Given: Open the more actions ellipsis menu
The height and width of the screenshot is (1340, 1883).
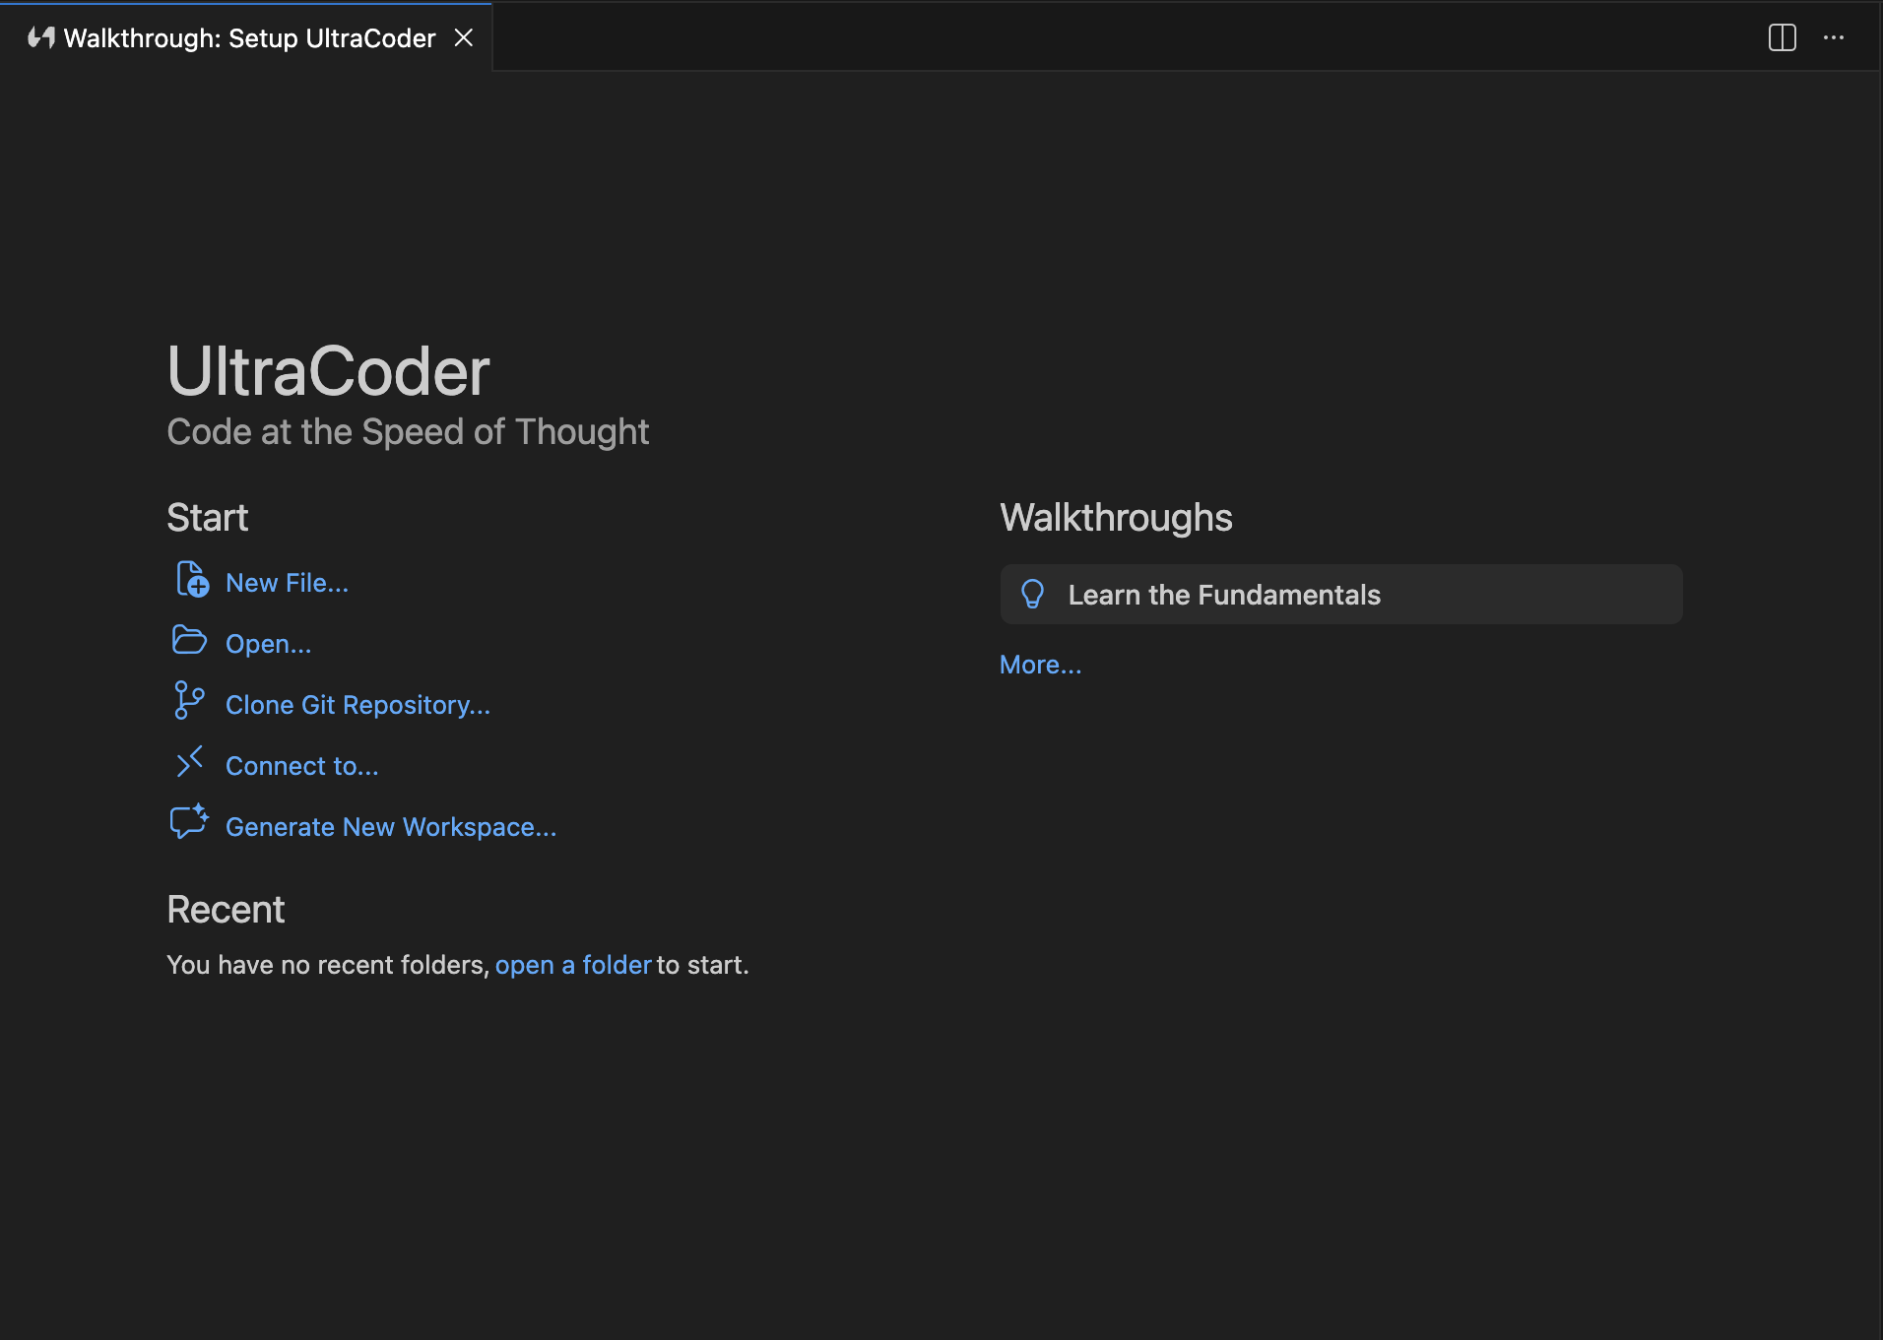Looking at the screenshot, I should coord(1833,37).
